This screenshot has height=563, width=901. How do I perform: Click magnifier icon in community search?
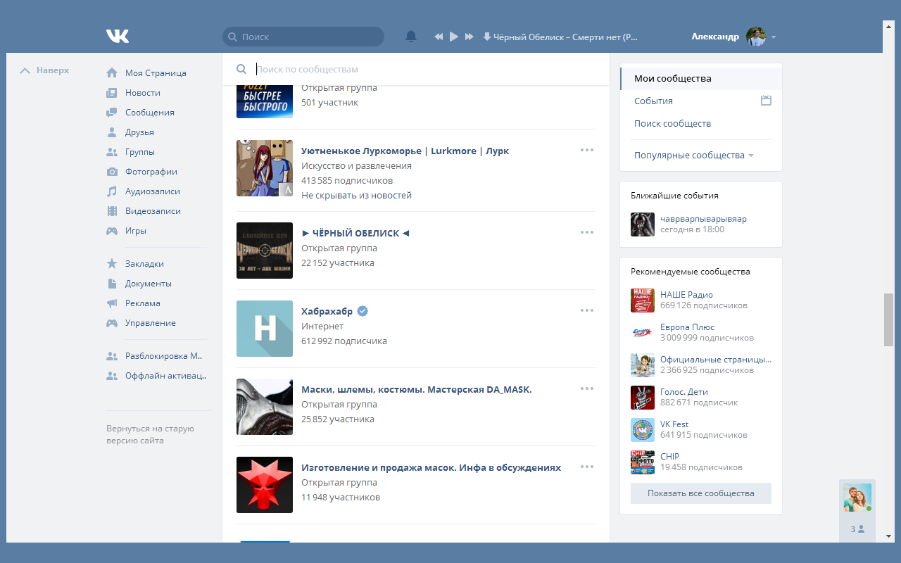click(241, 69)
